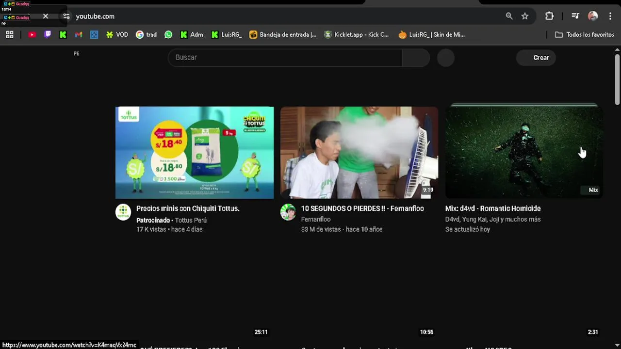Open the LuisRG_ Kick bookmark
Image resolution: width=621 pixels, height=349 pixels.
(x=227, y=34)
